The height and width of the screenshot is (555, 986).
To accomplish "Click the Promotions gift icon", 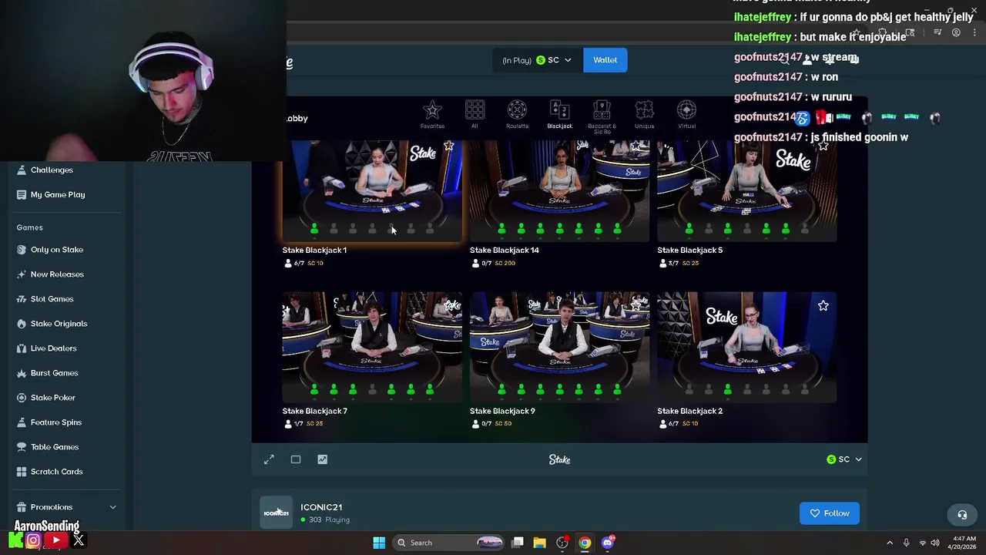I will (x=22, y=507).
